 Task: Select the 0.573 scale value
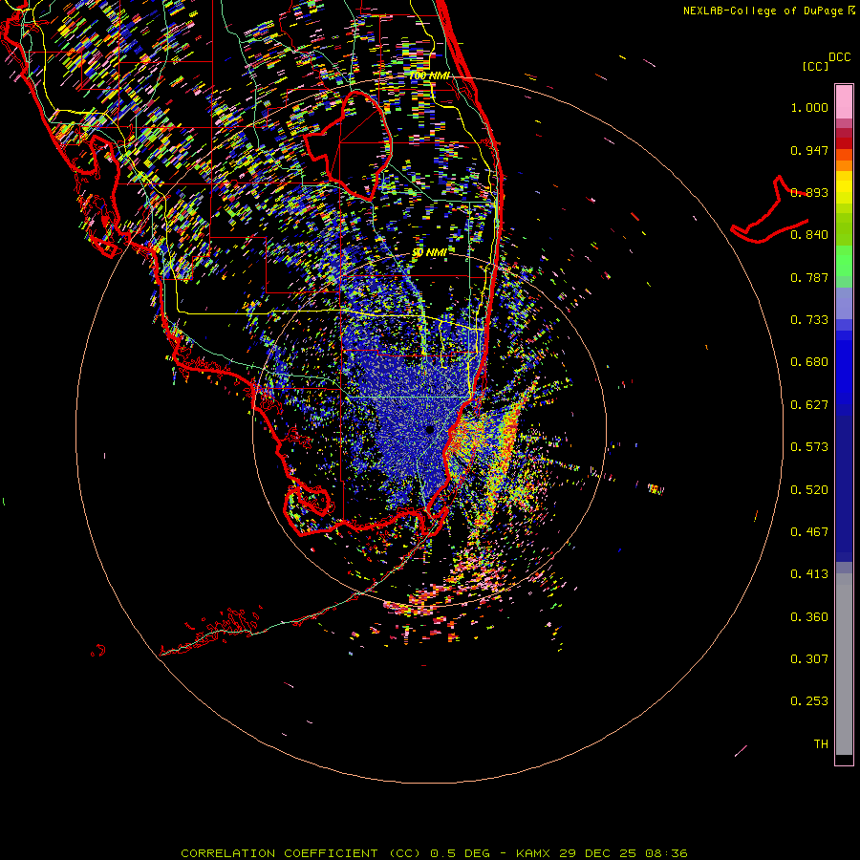point(809,447)
